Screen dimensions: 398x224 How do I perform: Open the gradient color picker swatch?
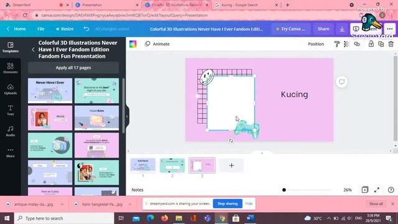(x=132, y=44)
